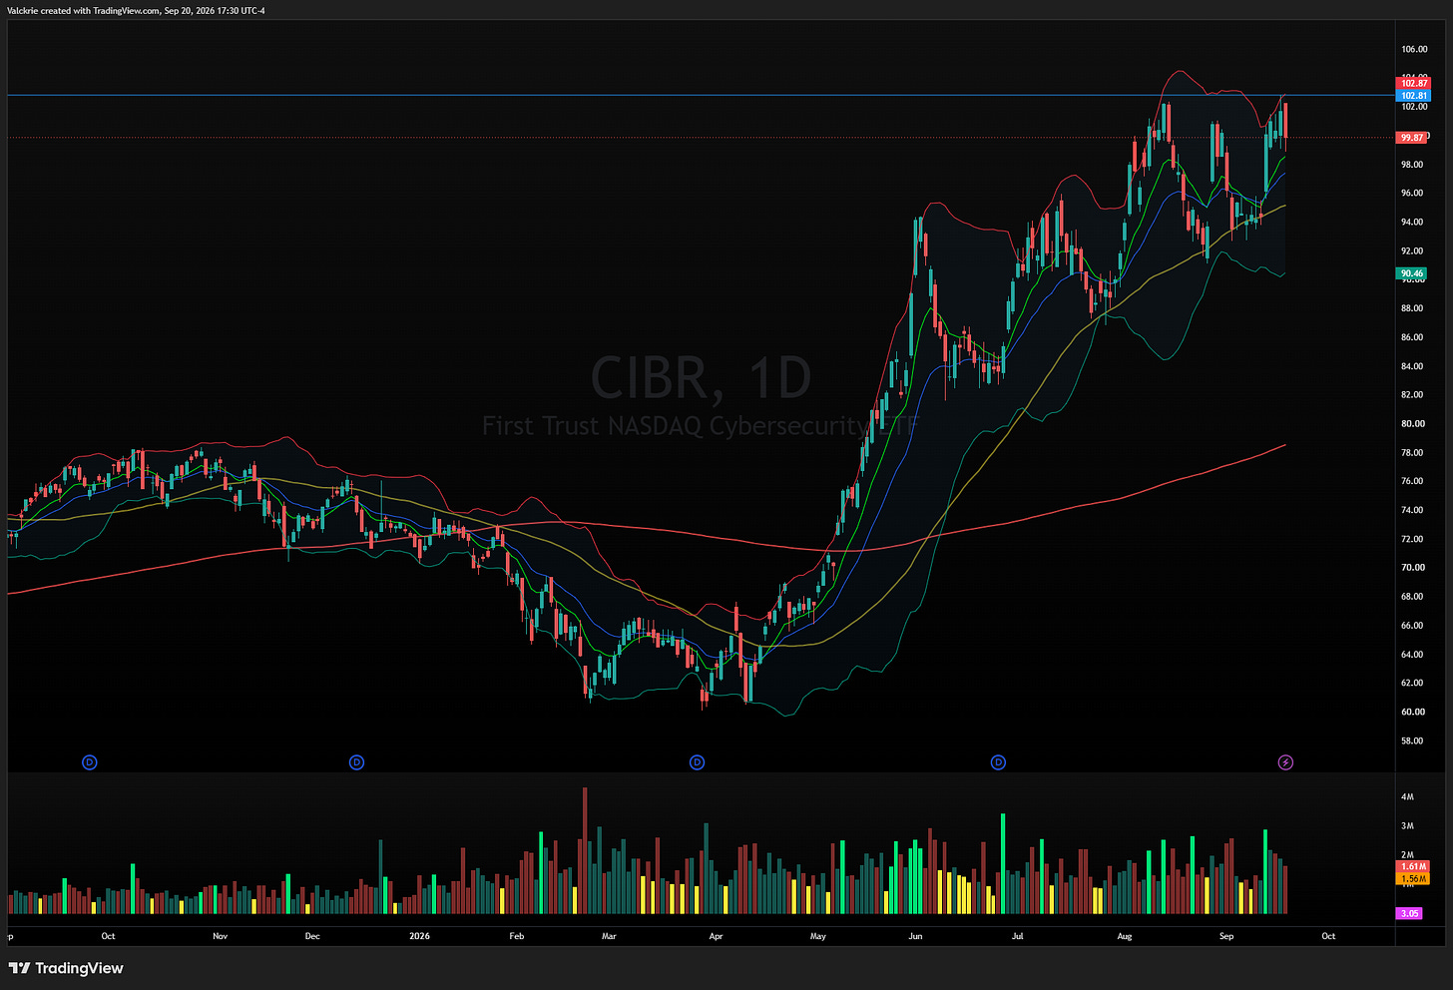
Task: Click the magenta 3.05 indicator label
Action: (x=1410, y=913)
